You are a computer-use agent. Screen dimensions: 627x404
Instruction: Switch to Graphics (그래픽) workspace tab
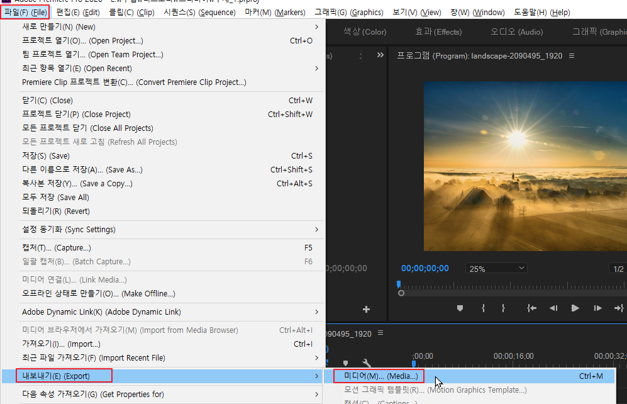coord(599,32)
